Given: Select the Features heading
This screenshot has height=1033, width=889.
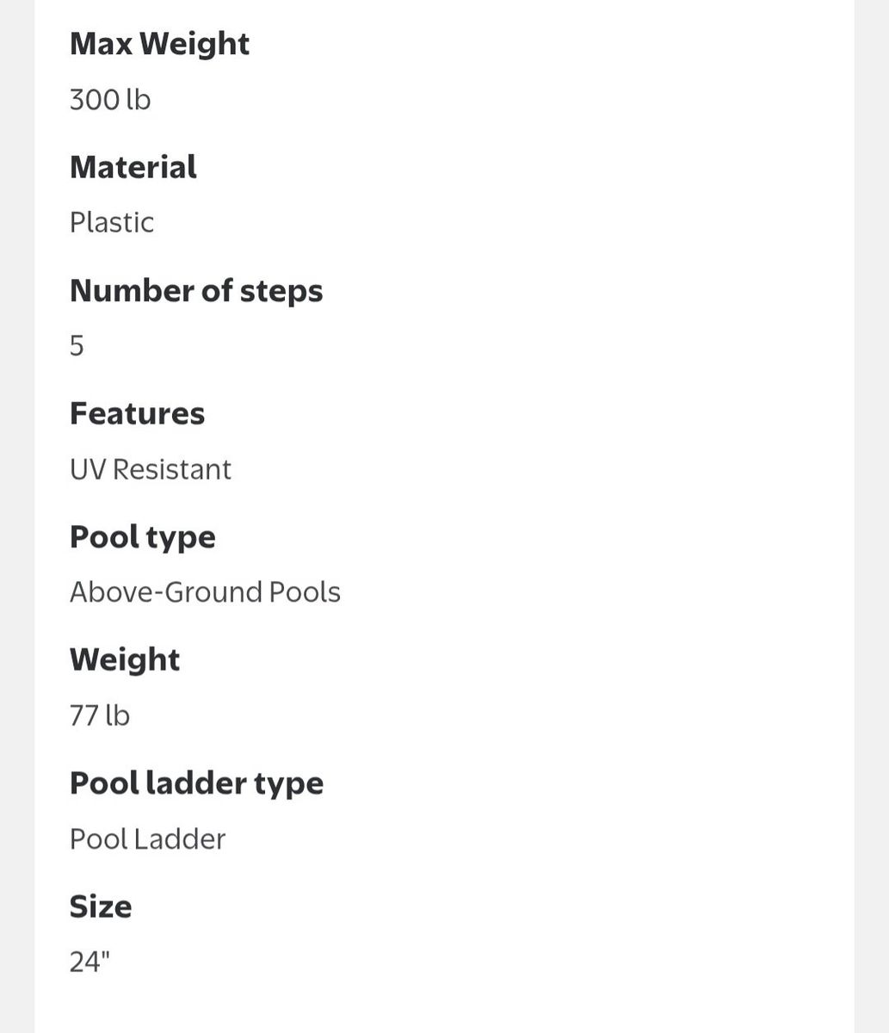Looking at the screenshot, I should point(138,414).
